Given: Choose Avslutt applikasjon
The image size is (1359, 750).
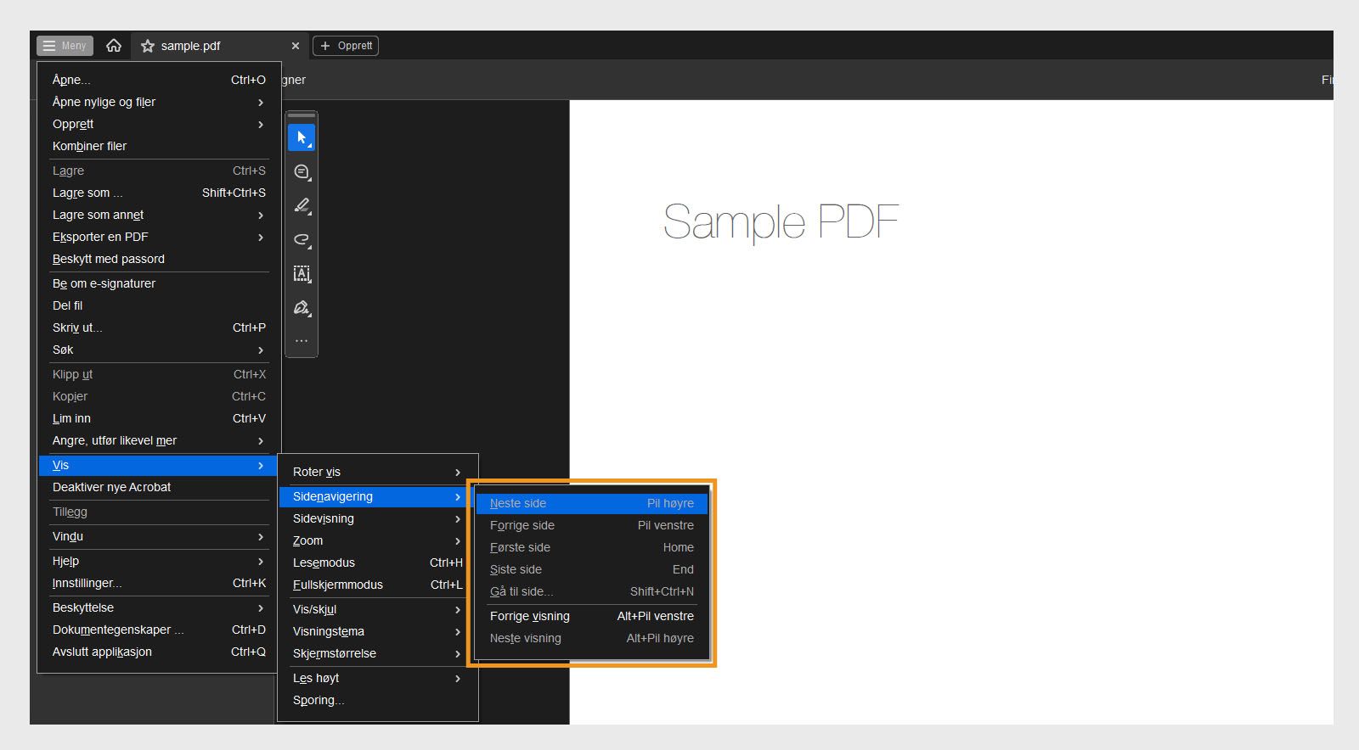Looking at the screenshot, I should coord(159,652).
